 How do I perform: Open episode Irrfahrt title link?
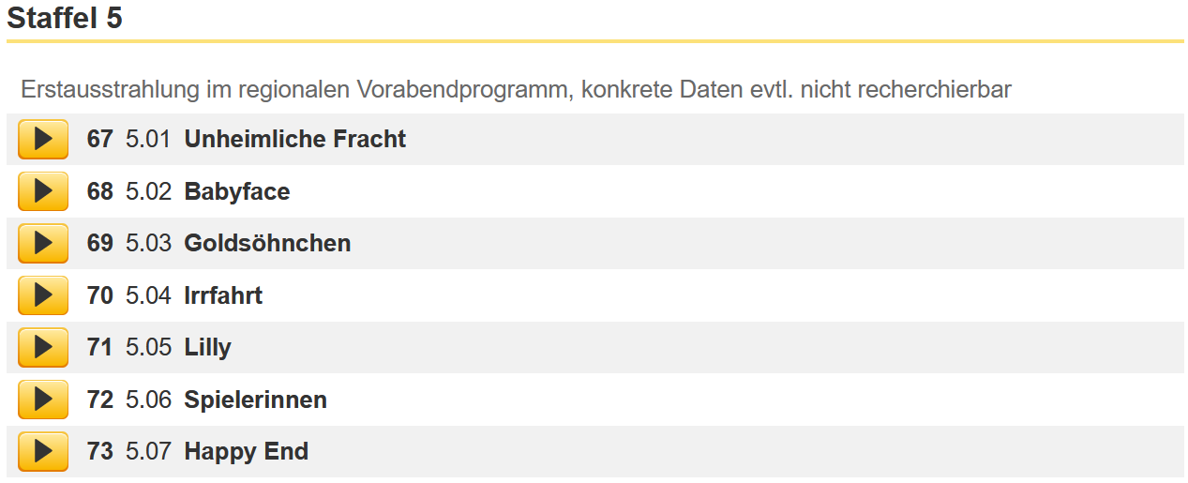[223, 295]
